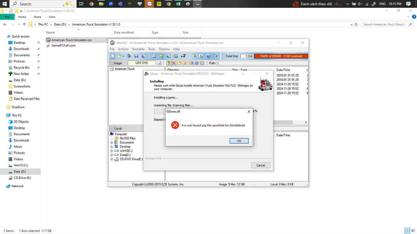417x234 pixels.
Task: Click the blue Info icon in UltraISO toolbar
Action: pyautogui.click(x=201, y=56)
